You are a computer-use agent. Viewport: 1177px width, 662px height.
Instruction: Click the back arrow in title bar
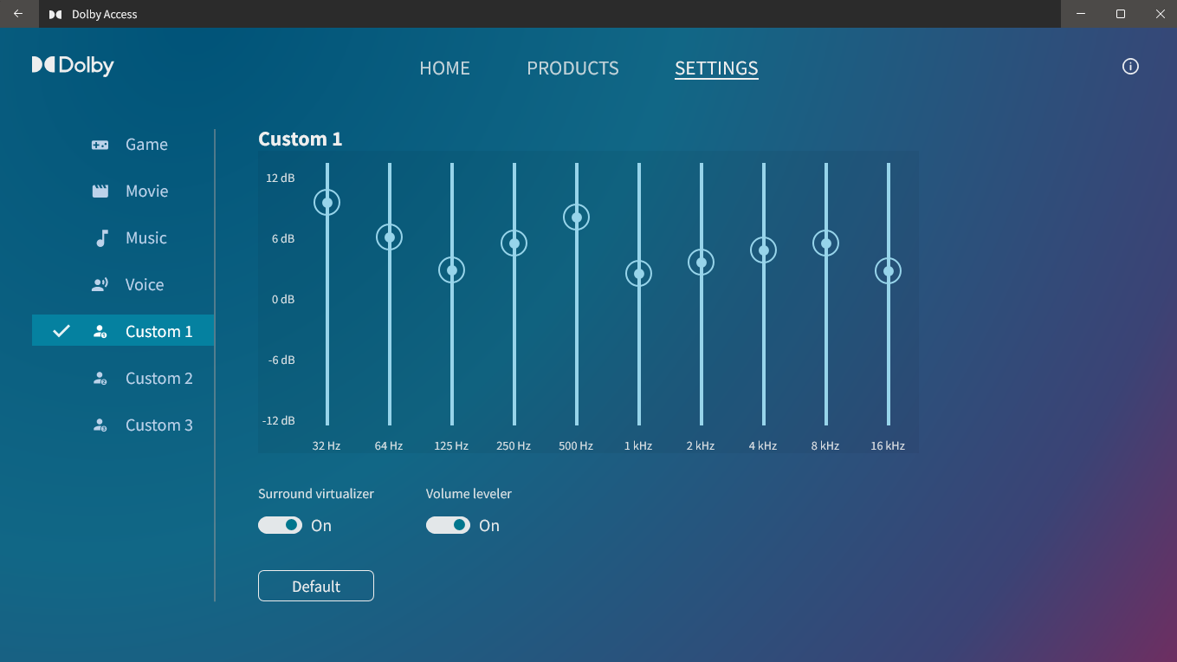pyautogui.click(x=18, y=14)
